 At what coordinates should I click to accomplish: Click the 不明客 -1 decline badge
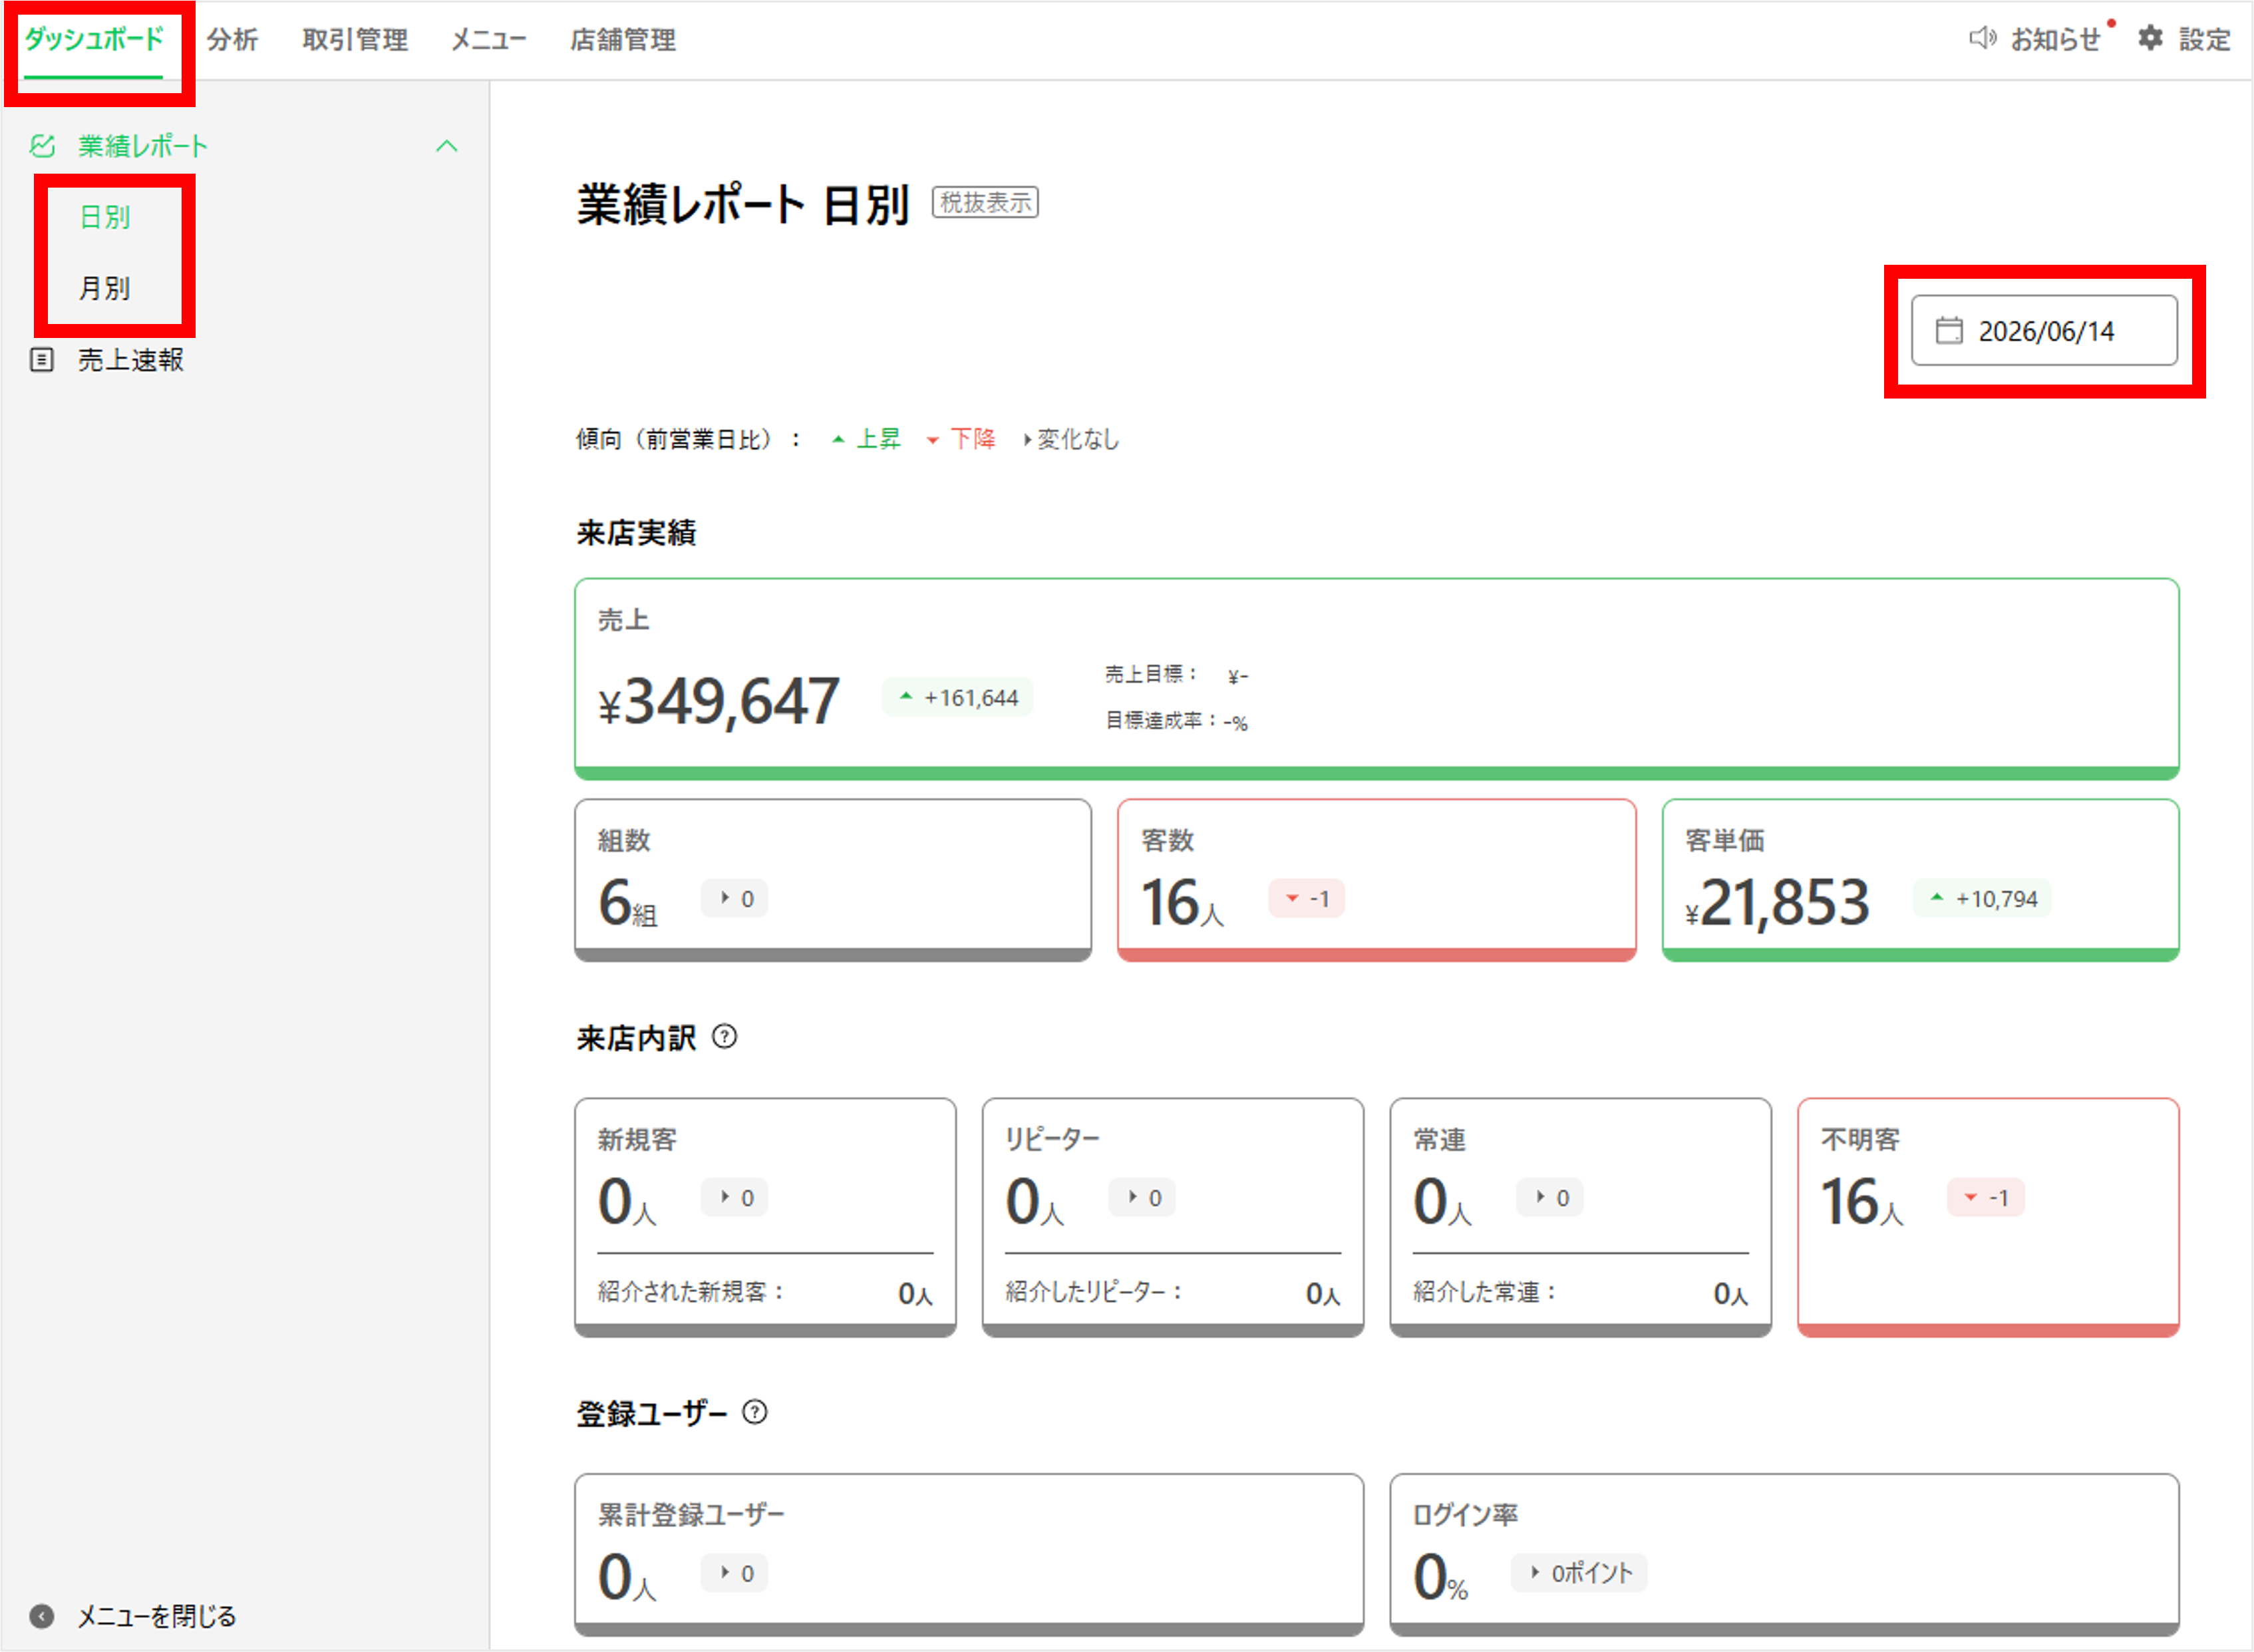1985,1197
